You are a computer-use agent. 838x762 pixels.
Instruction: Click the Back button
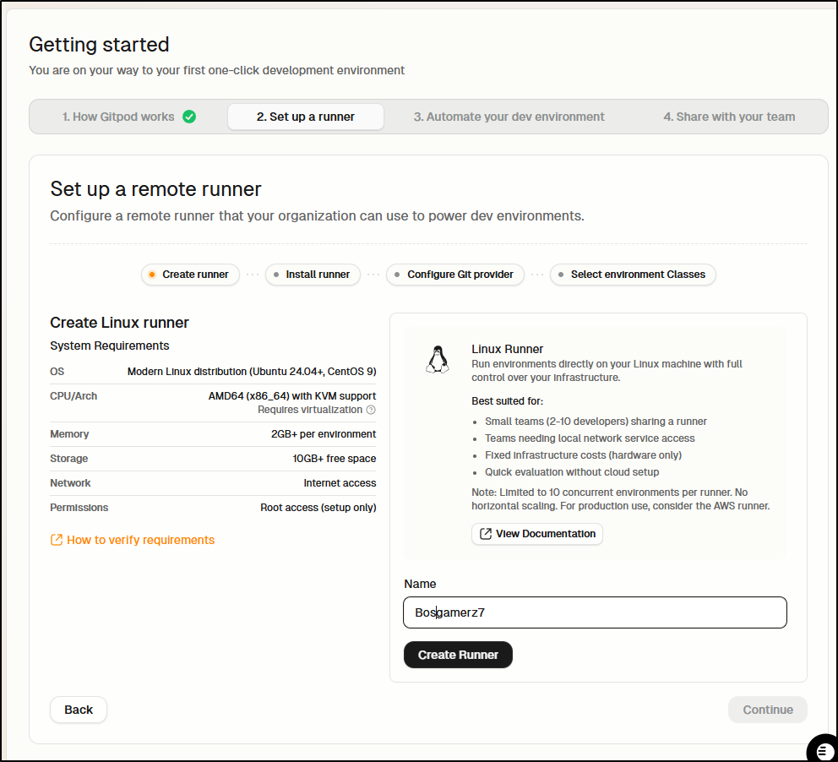(x=79, y=710)
